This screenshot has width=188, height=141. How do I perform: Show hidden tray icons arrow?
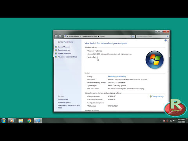[161, 121]
